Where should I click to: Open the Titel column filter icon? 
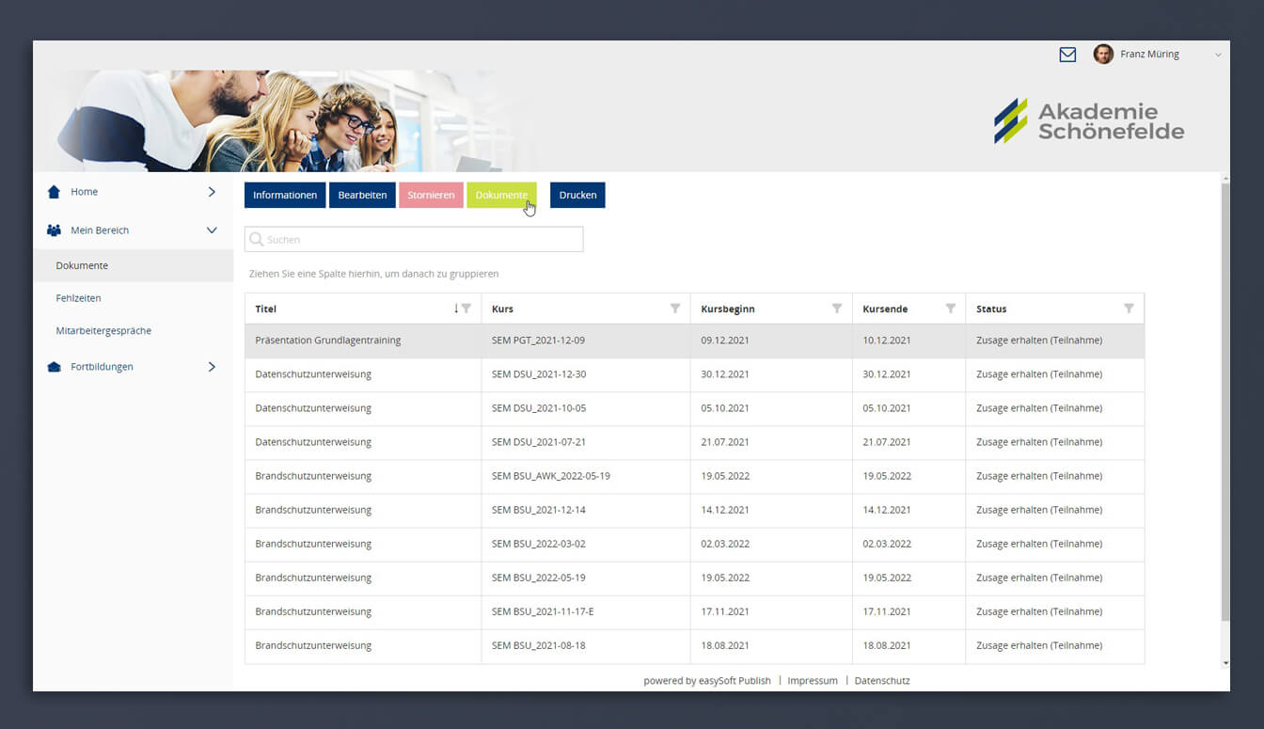[x=466, y=309]
